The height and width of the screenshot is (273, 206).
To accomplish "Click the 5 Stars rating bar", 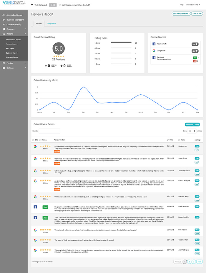I will pyautogui.click(x=121, y=42).
